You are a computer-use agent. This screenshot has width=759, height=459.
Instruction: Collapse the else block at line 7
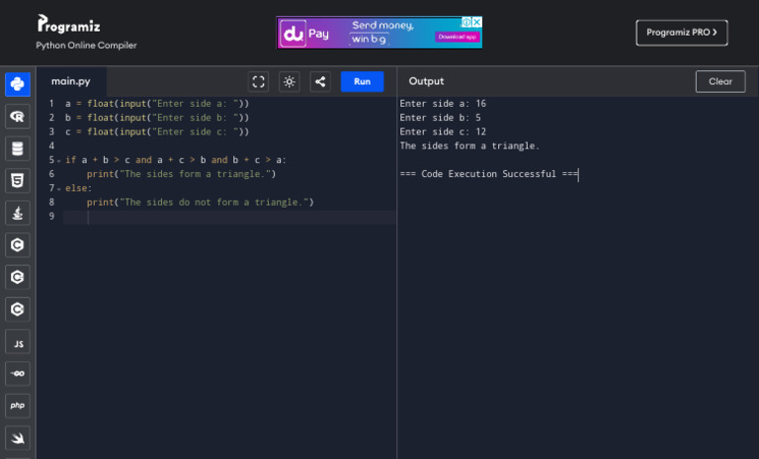(58, 188)
